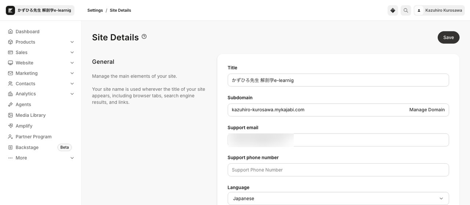Click the site name switcher button

click(x=40, y=10)
